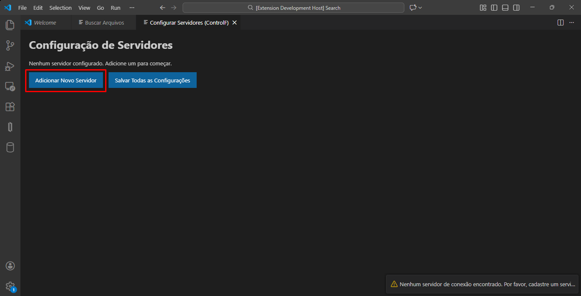Click Salvar Todas as Configurações button
Image resolution: width=581 pixels, height=296 pixels.
tap(152, 80)
